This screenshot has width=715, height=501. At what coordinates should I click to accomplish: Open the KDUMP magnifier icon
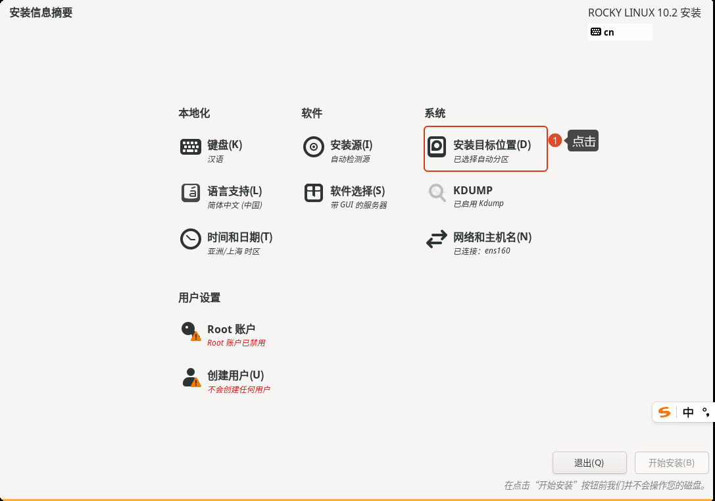[437, 192]
